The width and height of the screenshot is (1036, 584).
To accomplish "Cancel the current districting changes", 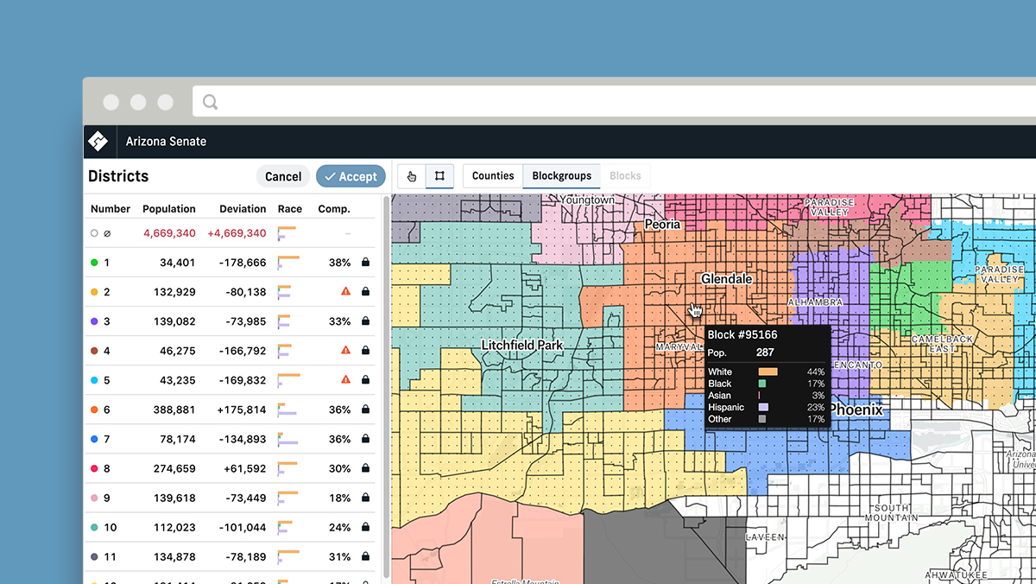I will tap(283, 175).
